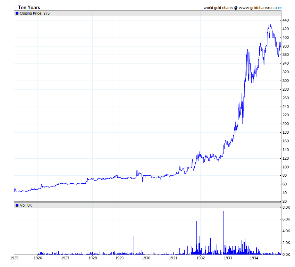Viewport: 295px width, 267px height.
Task: Click the 4.0K volume axis label
Action: click(286, 231)
